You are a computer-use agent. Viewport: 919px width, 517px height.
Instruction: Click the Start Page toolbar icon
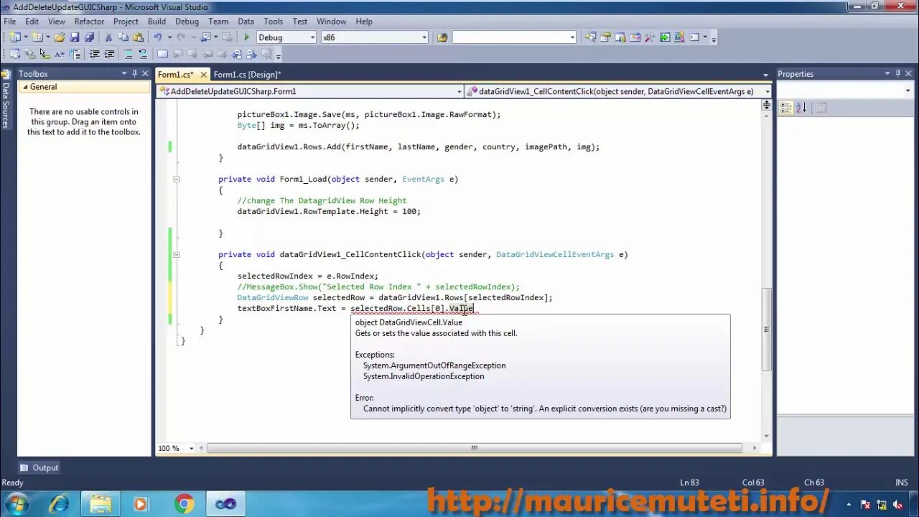(x=665, y=37)
